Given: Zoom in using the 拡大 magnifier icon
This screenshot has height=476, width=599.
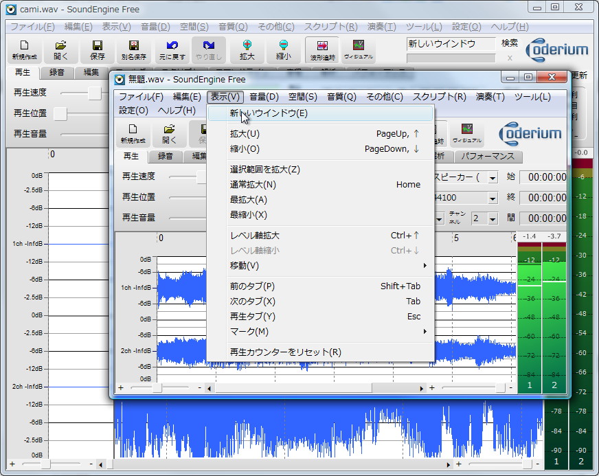Looking at the screenshot, I should click(x=247, y=49).
